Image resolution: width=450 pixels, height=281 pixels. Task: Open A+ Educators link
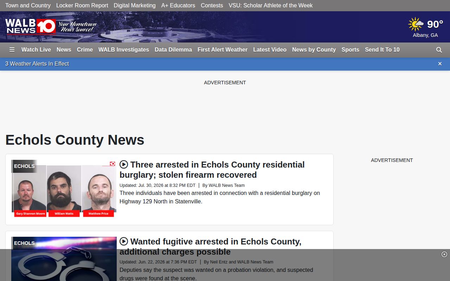click(178, 6)
